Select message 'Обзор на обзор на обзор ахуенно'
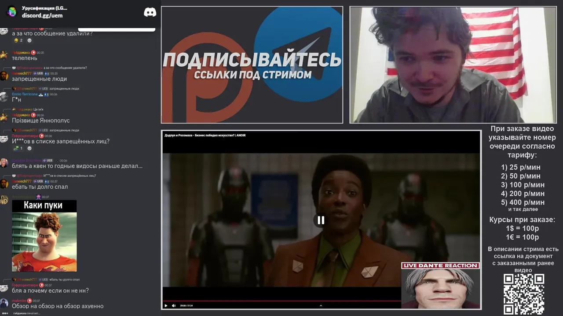 (x=58, y=306)
